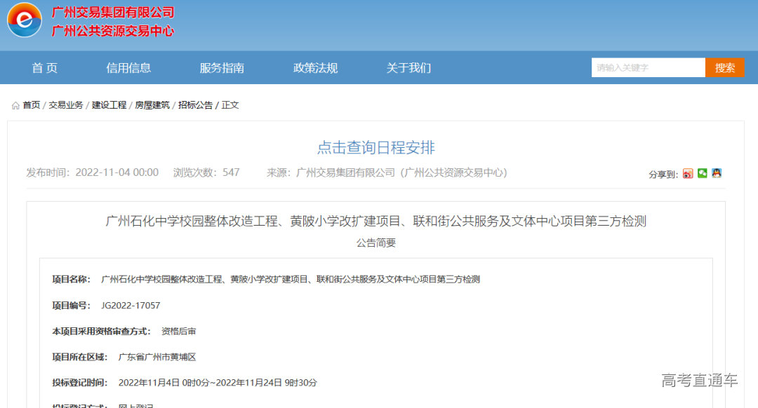Click the home icon in the breadcrumb
The image size is (758, 408).
15,104
